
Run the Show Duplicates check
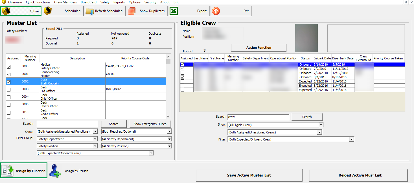[132, 11]
